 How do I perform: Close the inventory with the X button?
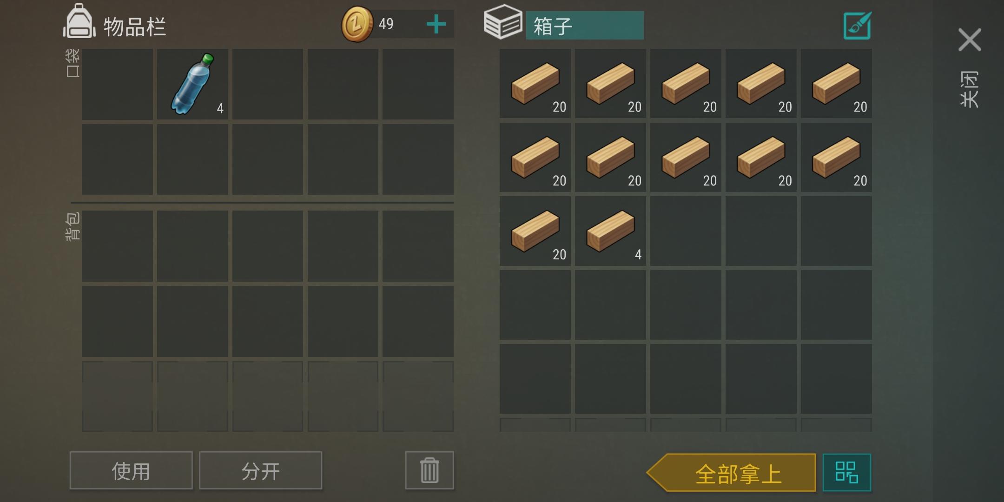click(970, 40)
